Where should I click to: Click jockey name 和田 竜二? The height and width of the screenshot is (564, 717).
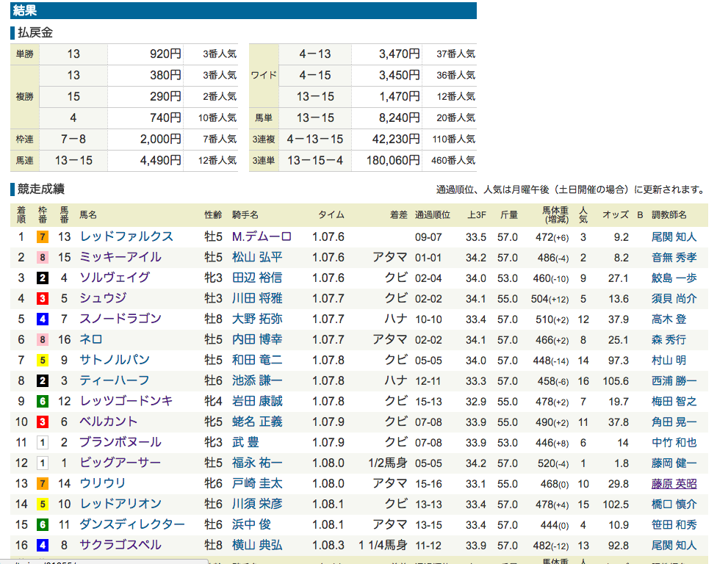pos(257,360)
